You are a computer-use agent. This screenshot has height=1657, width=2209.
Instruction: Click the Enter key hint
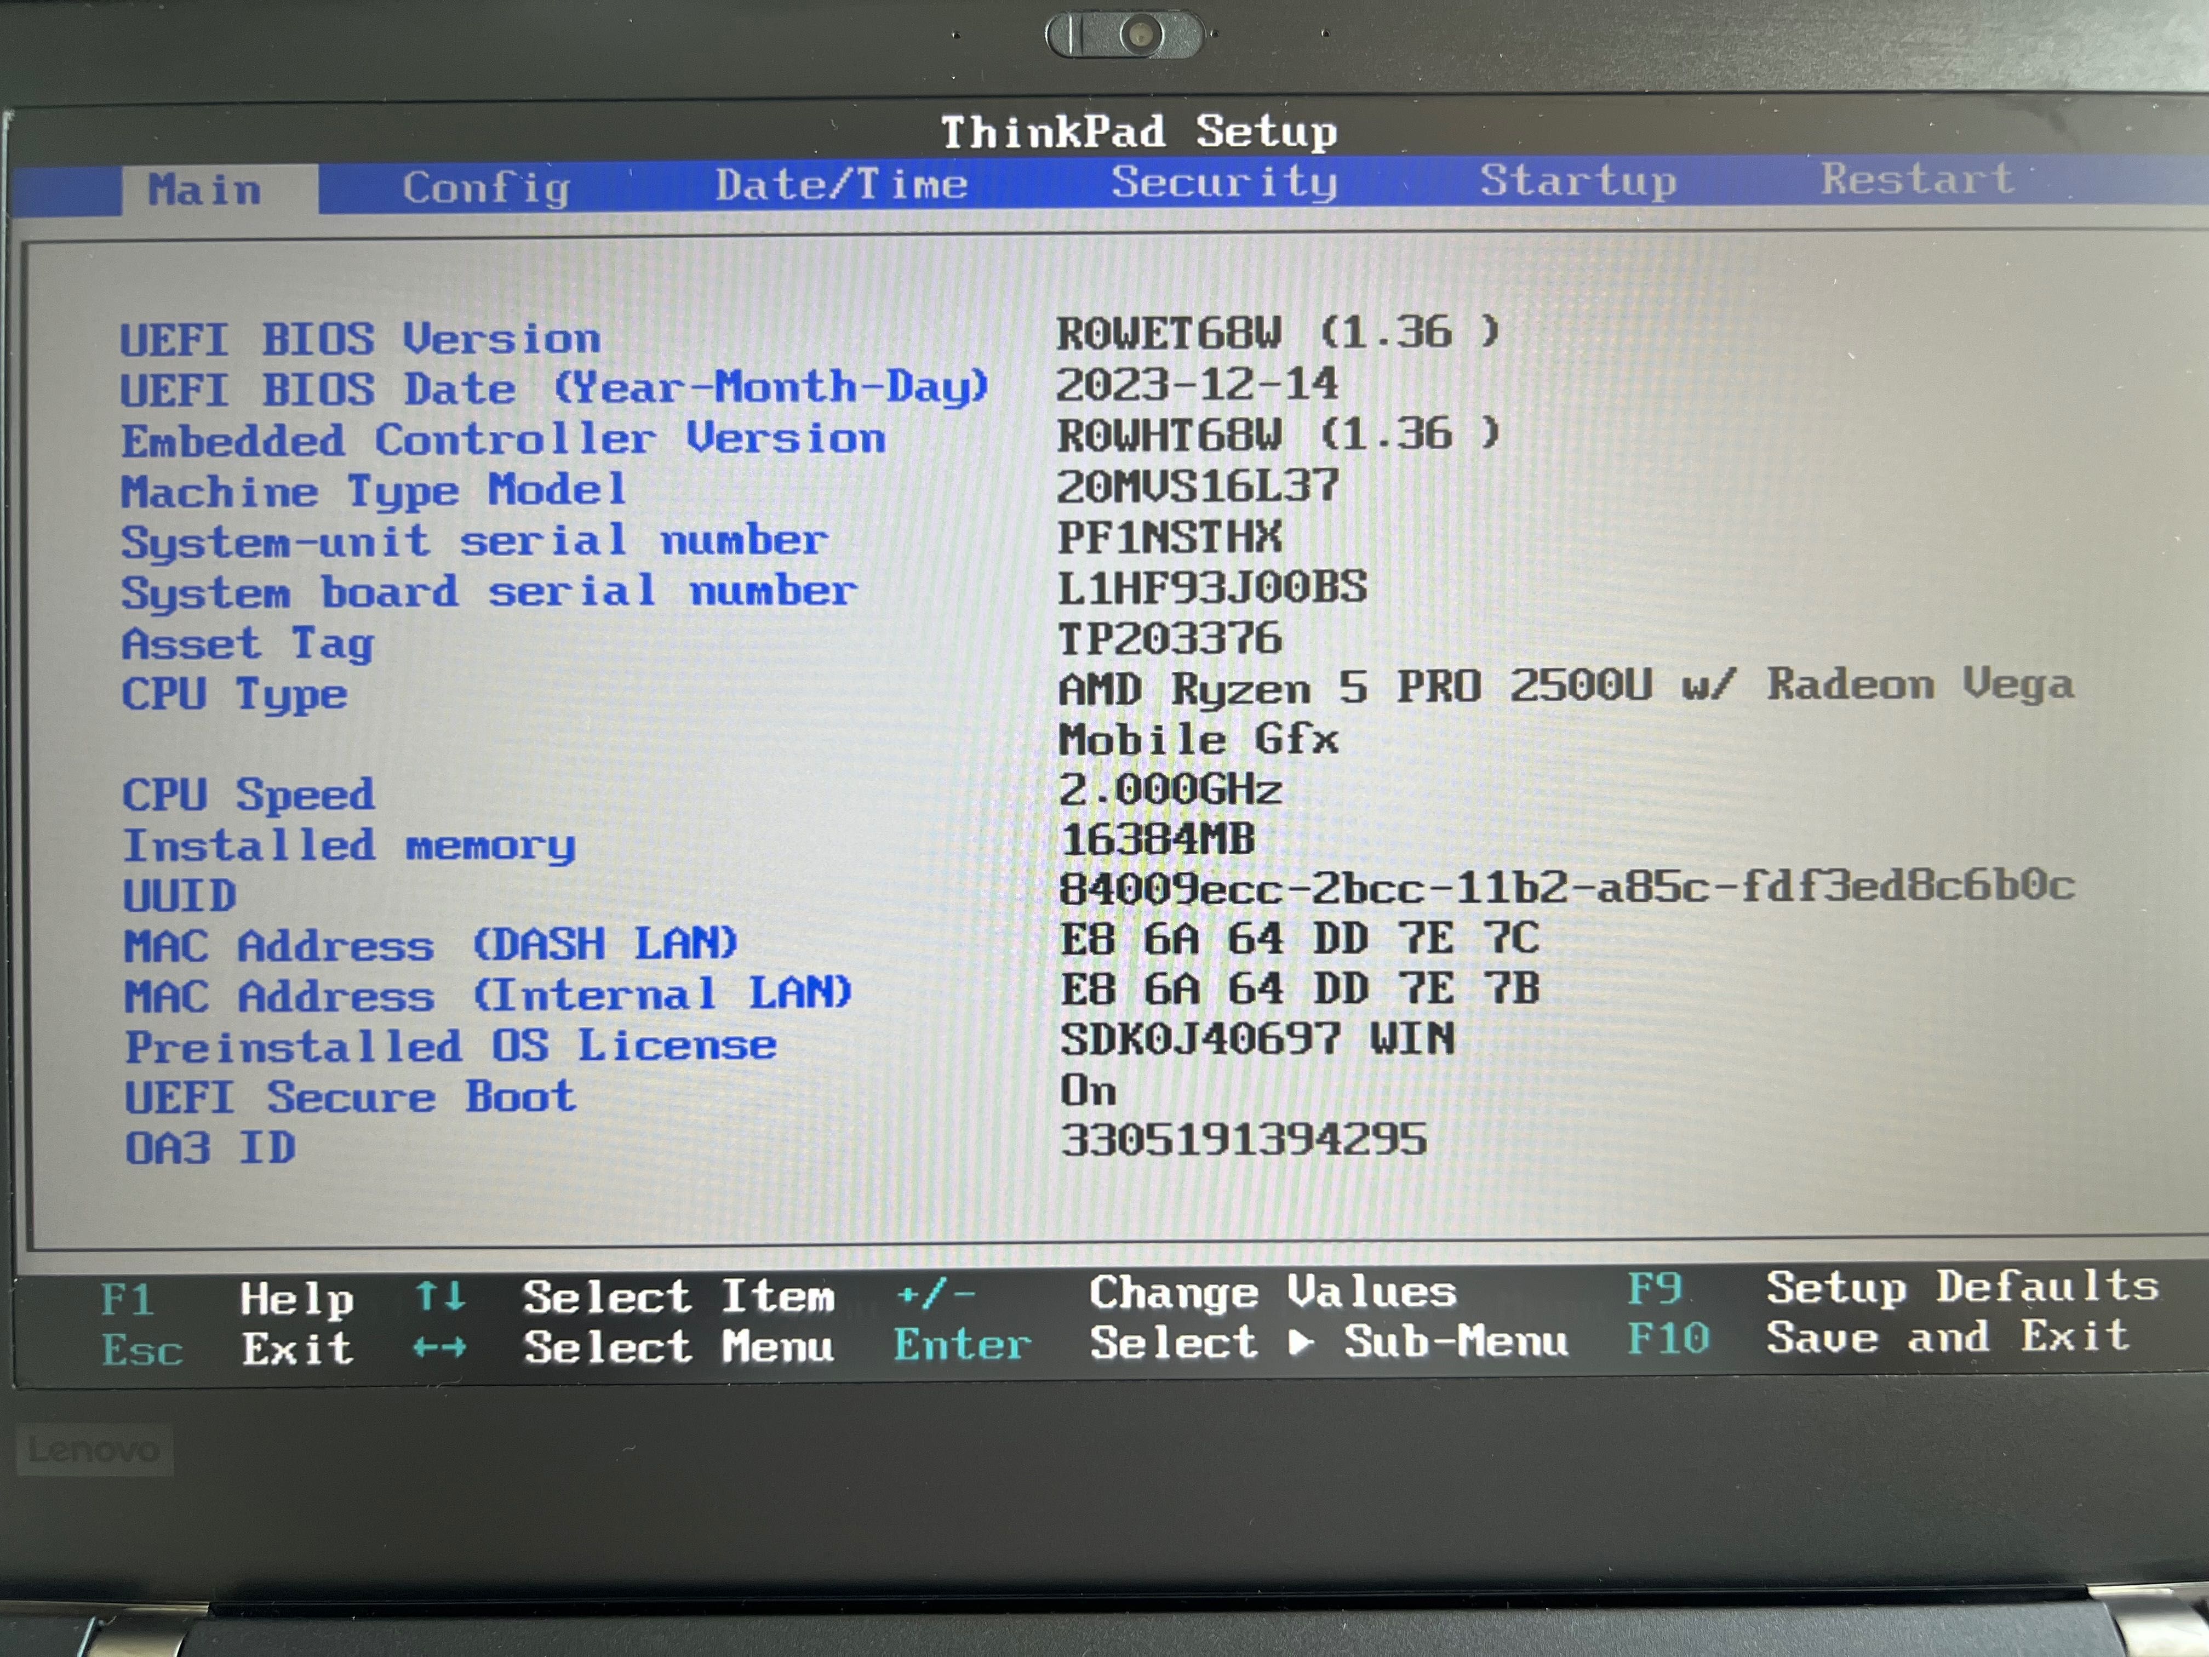962,1344
